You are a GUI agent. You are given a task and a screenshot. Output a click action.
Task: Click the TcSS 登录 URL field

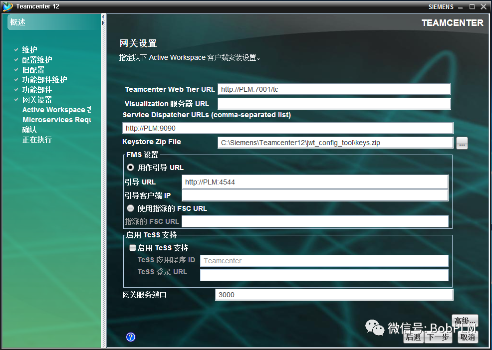click(324, 275)
